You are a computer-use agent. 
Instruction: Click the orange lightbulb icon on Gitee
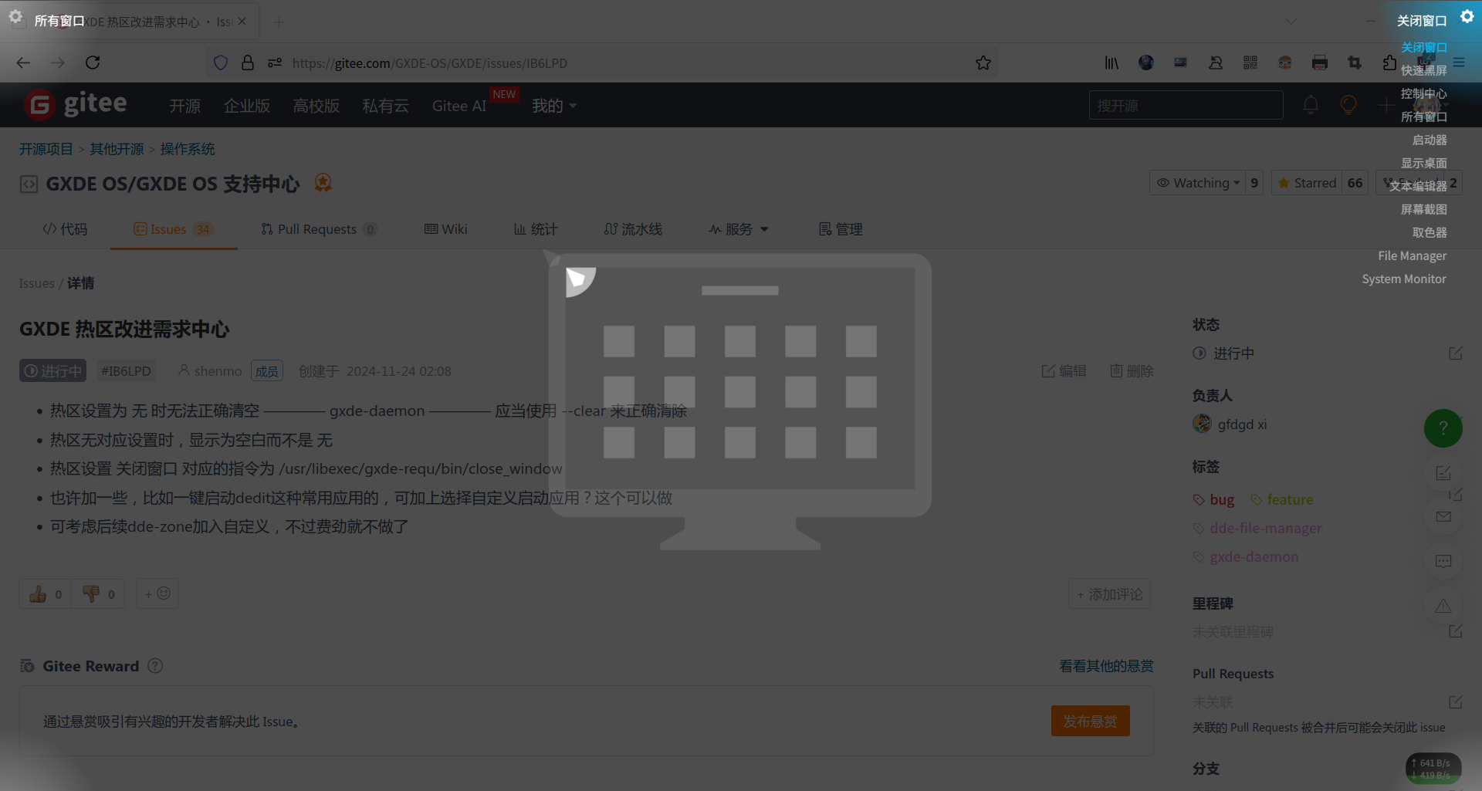tap(1348, 104)
